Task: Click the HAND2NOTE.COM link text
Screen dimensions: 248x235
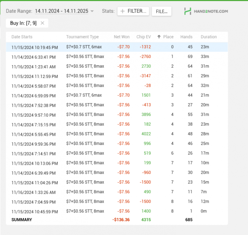Action: (x=212, y=11)
